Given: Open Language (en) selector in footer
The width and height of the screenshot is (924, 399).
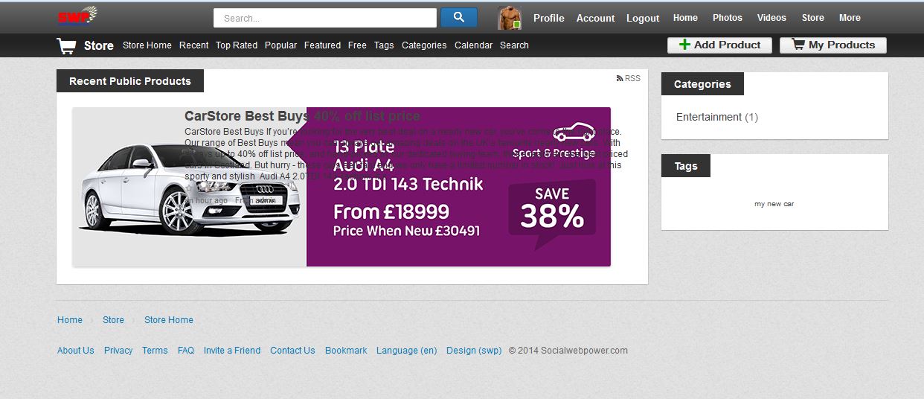Looking at the screenshot, I should point(406,351).
